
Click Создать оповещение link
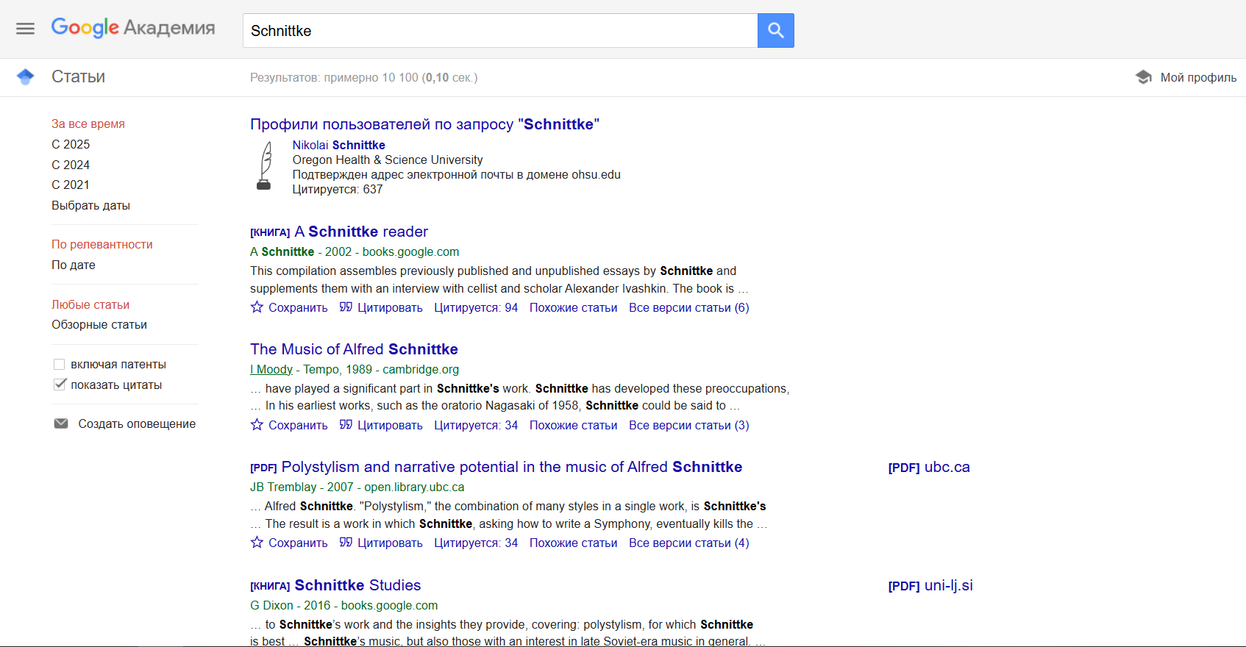[137, 423]
